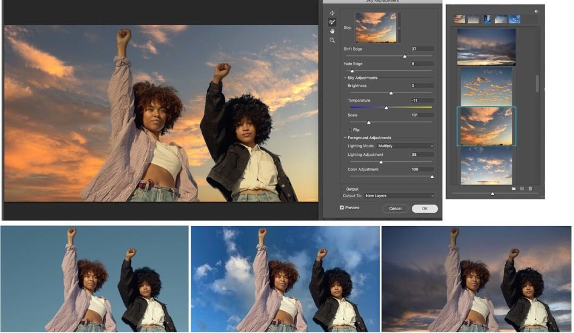
Task: Click the Temperature slider handle
Action: coord(386,107)
